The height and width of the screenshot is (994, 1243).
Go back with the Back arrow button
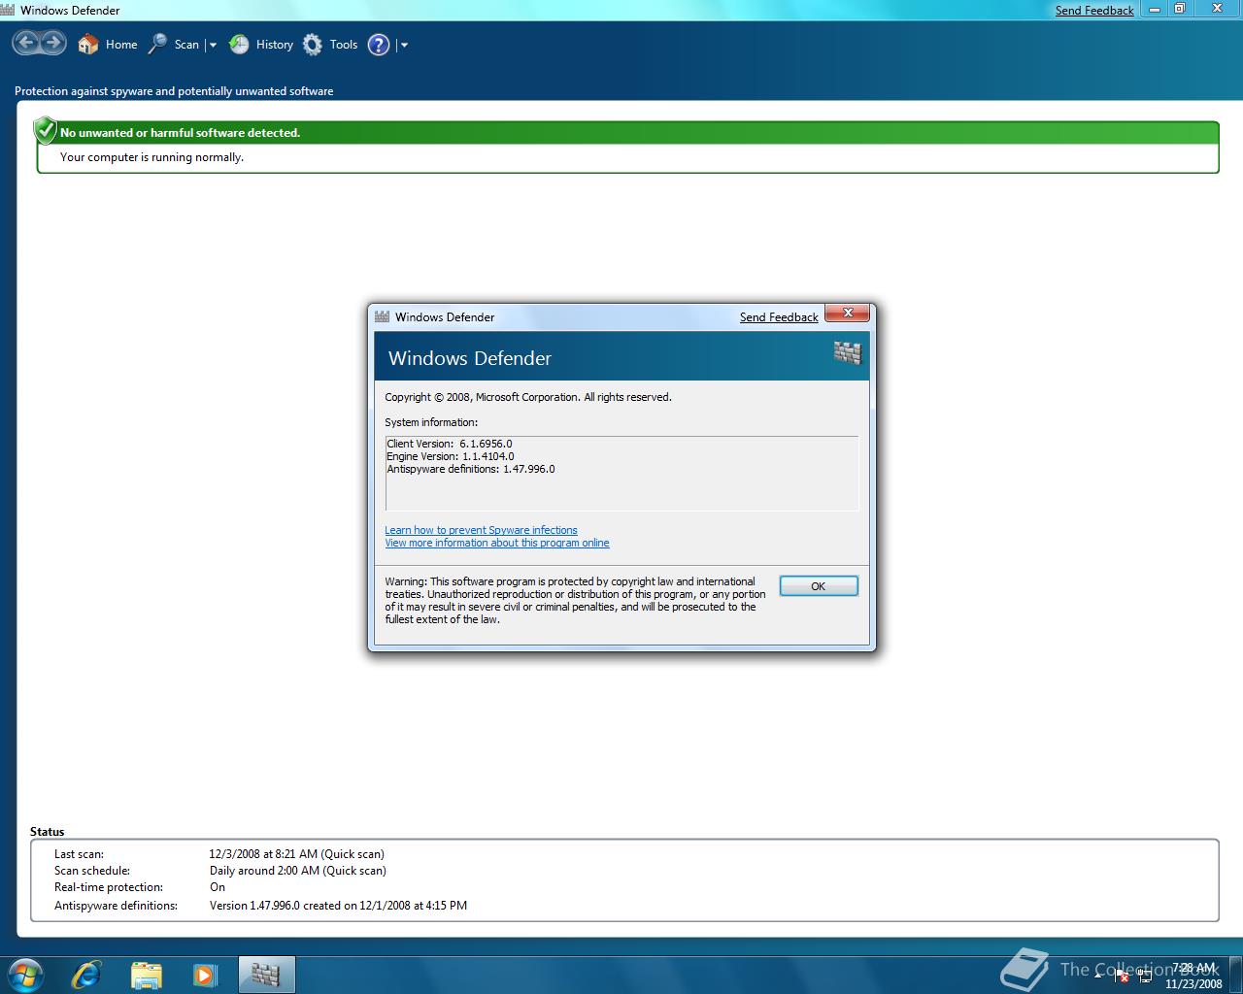26,44
